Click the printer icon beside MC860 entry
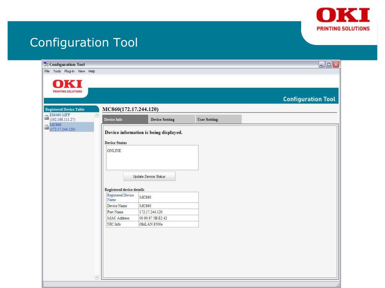The height and width of the screenshot is (288, 385). pyautogui.click(x=46, y=127)
